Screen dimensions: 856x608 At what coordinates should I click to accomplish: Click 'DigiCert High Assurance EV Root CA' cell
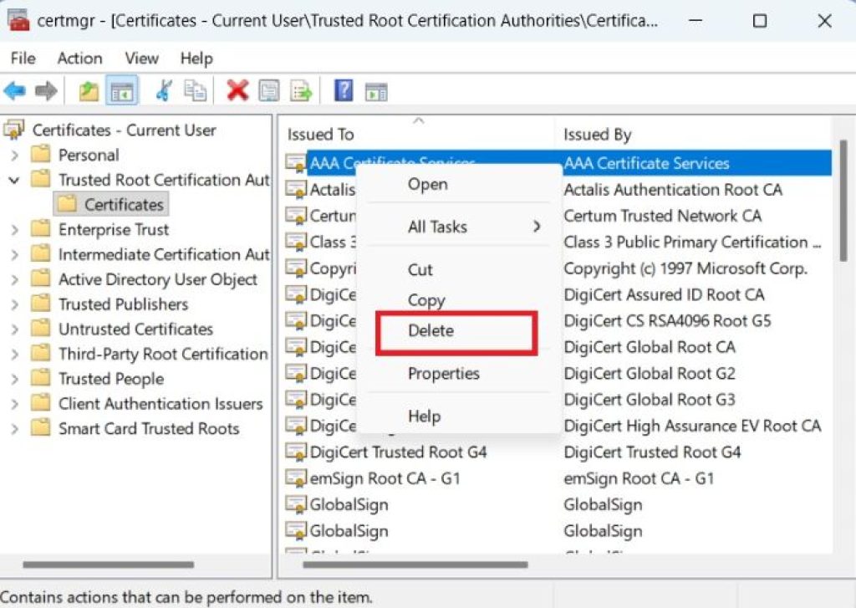[x=692, y=426]
